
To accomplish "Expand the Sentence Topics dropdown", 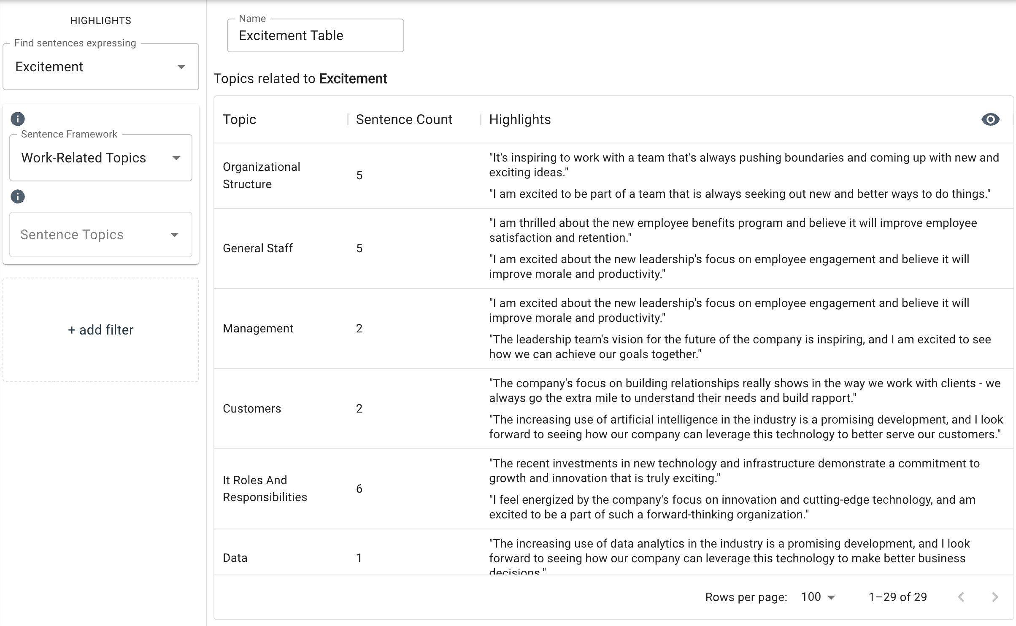I will pyautogui.click(x=100, y=235).
